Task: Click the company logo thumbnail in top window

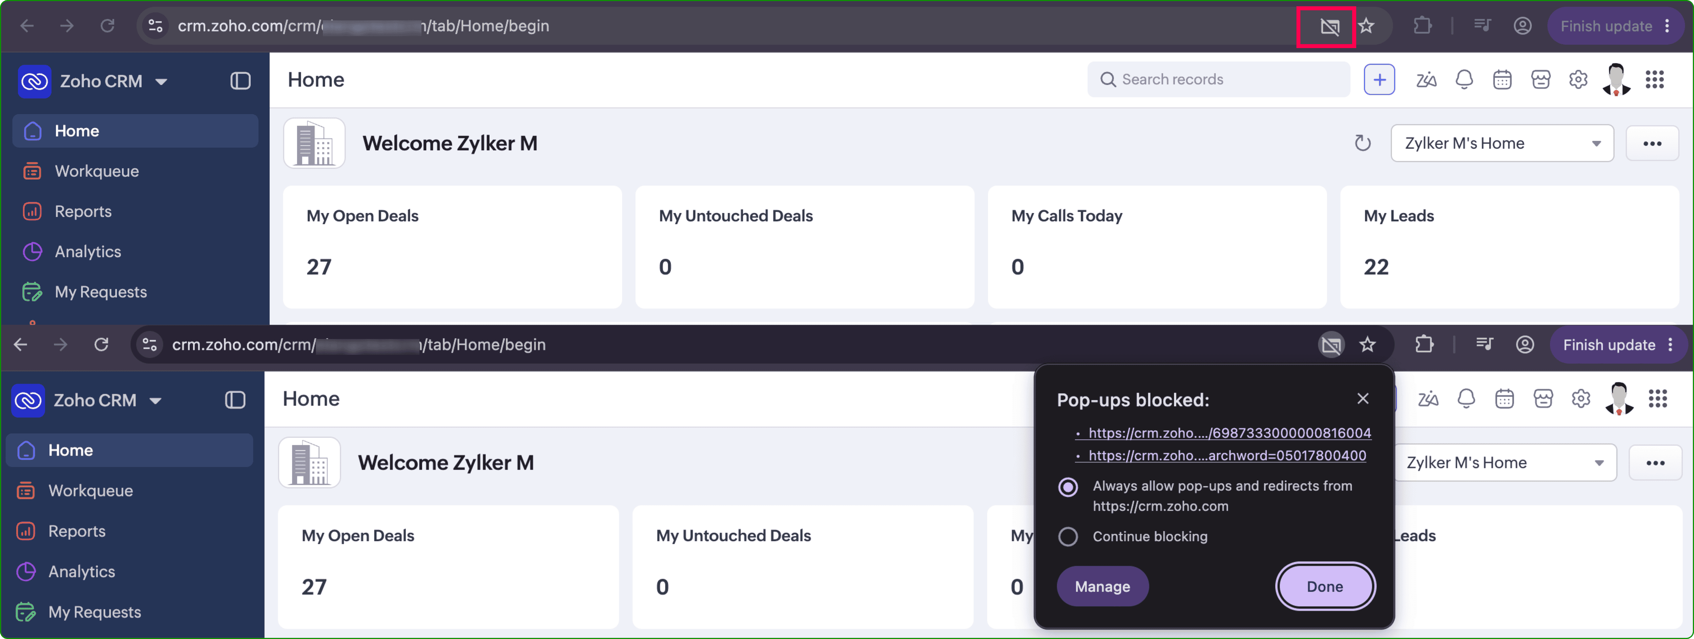Action: click(x=314, y=143)
